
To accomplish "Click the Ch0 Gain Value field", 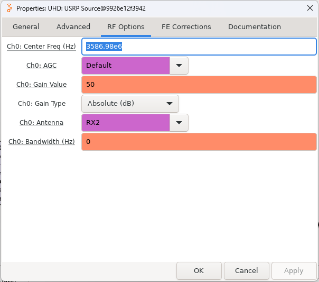I will pos(199,85).
